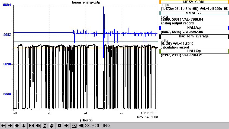Viewport: 229px width, 129px height.
Task: Click the Nov 24, 2008 date label
Action: coord(147,117)
